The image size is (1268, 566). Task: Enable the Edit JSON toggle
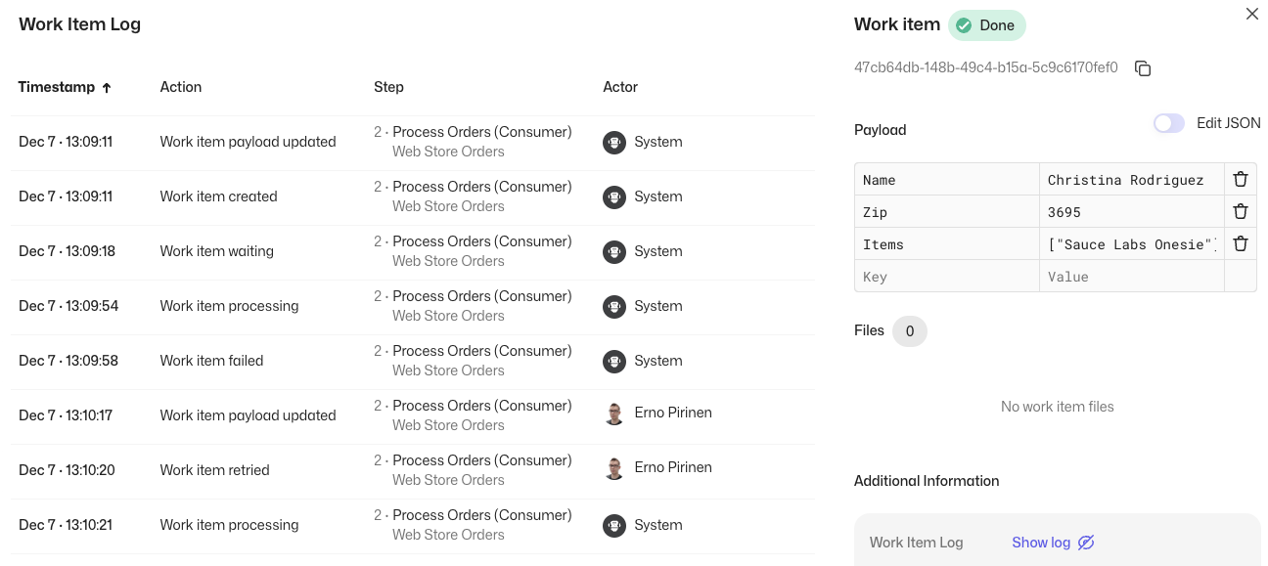point(1168,122)
